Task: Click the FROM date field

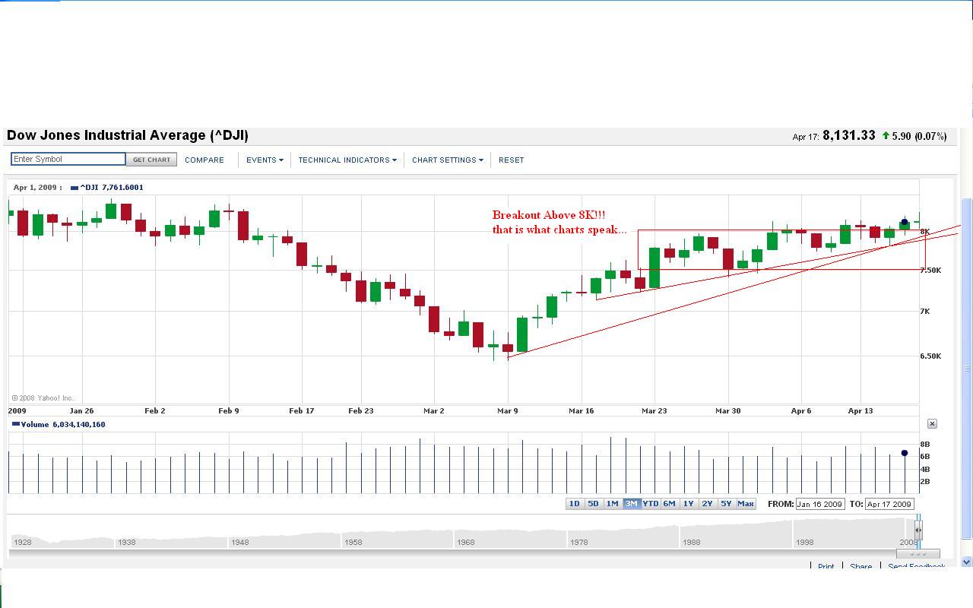Action: pos(819,504)
